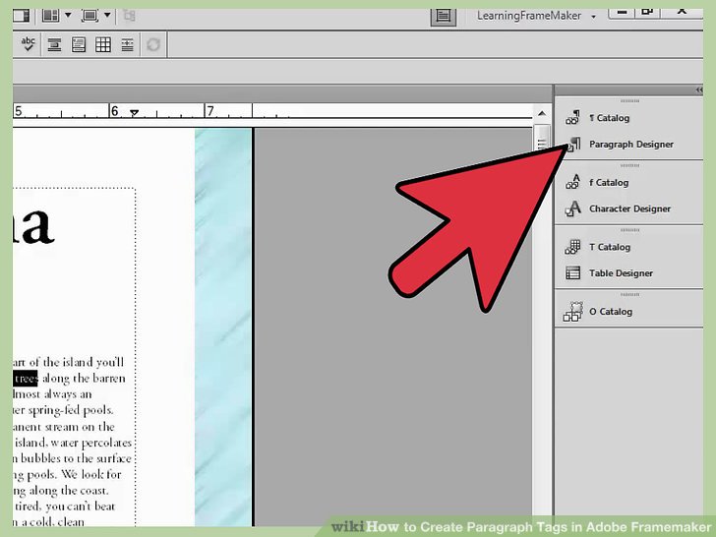Click the tab indent marker on ruler

[x=135, y=113]
